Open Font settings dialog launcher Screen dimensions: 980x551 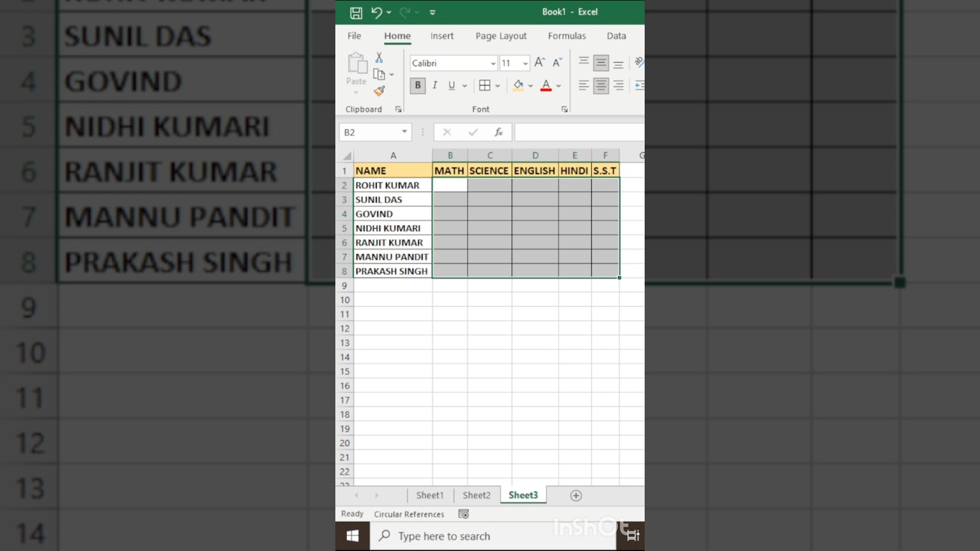click(564, 109)
